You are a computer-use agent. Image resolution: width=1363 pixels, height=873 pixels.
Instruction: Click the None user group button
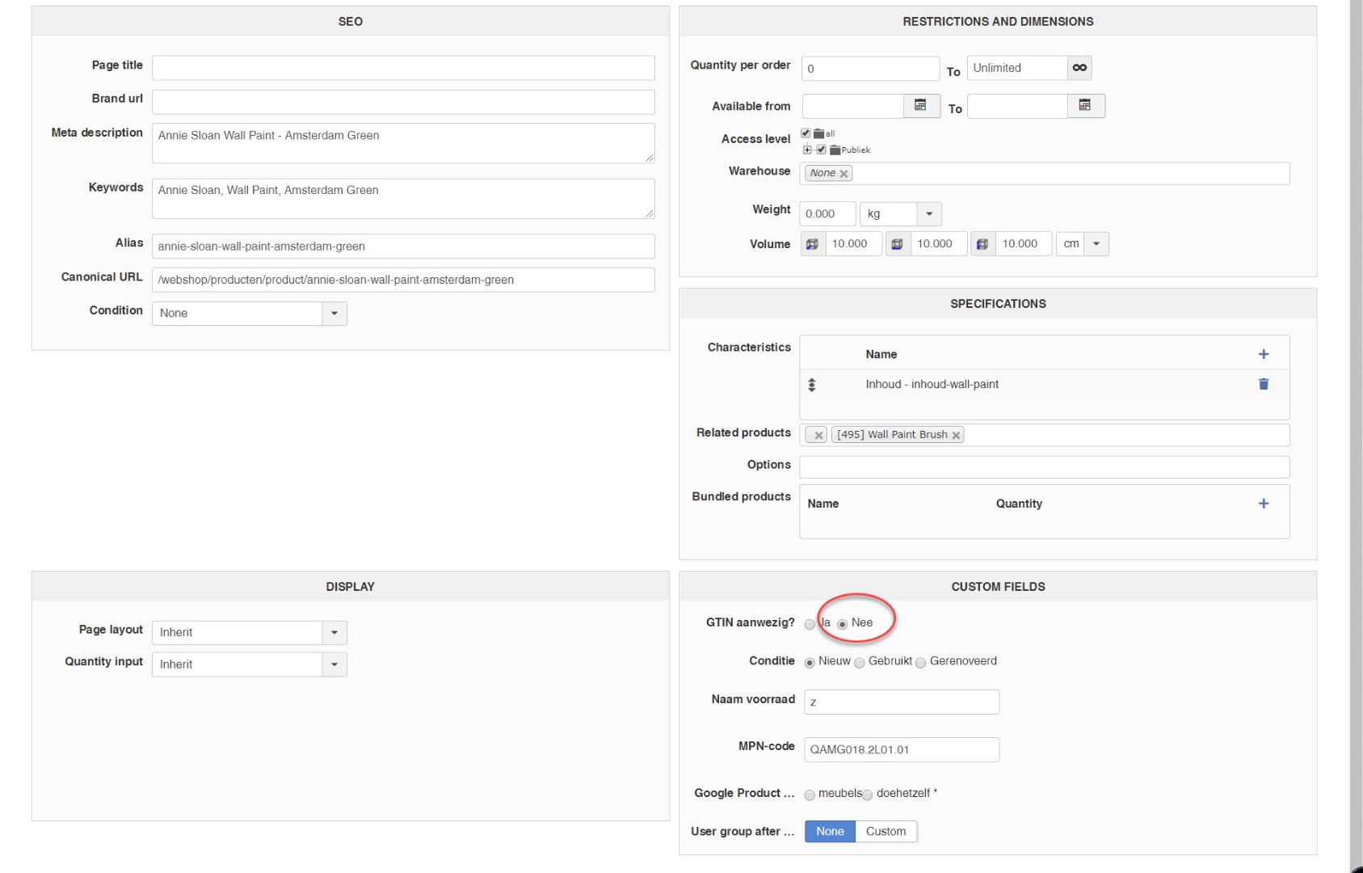coord(830,831)
